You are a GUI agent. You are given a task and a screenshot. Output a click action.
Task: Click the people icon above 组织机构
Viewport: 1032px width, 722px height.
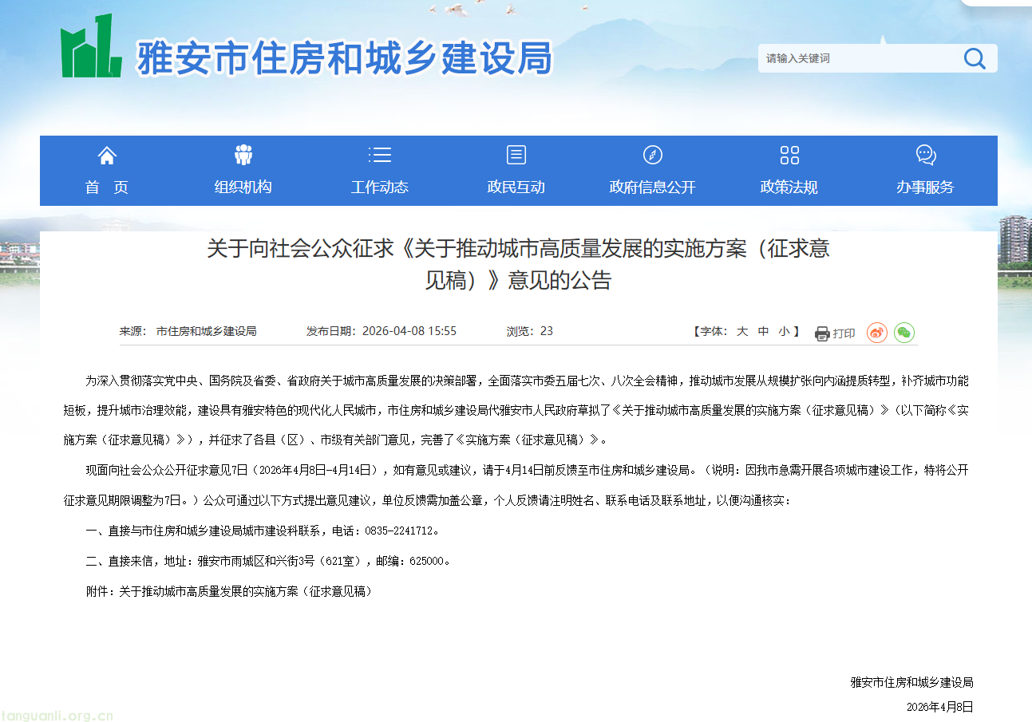243,156
